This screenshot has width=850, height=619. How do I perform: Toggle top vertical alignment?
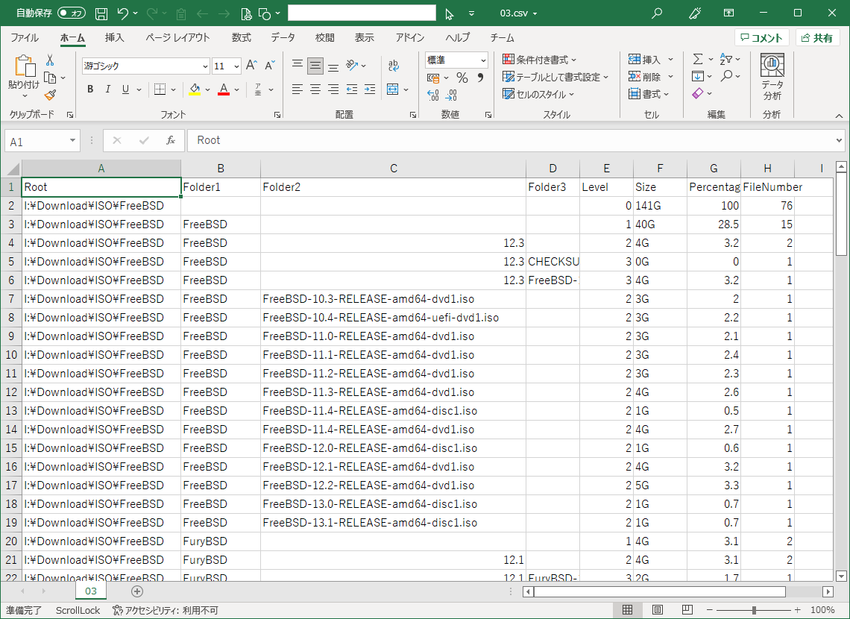pos(297,66)
